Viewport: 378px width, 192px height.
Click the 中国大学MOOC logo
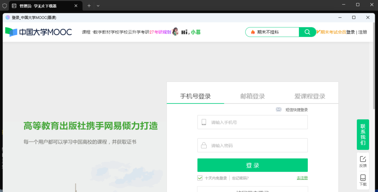(x=38, y=32)
